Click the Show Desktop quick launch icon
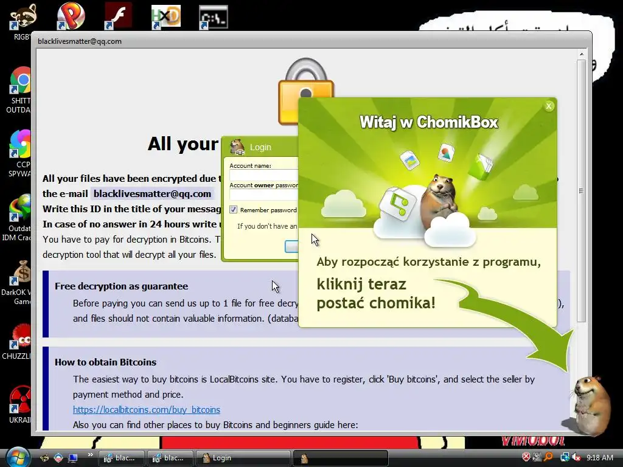This screenshot has width=623, height=467. 73,457
